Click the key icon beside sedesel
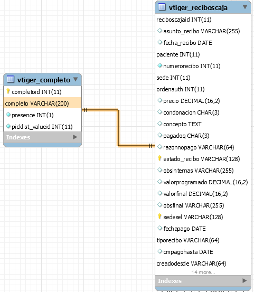This screenshot has width=254, height=292. (159, 216)
